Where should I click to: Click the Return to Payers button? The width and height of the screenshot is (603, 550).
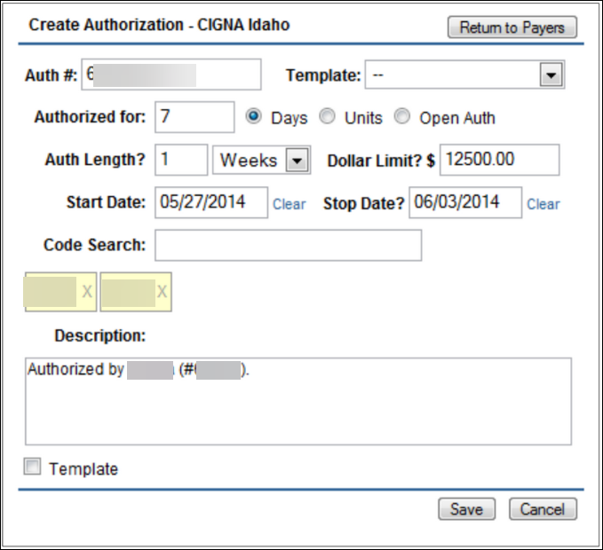pos(512,27)
